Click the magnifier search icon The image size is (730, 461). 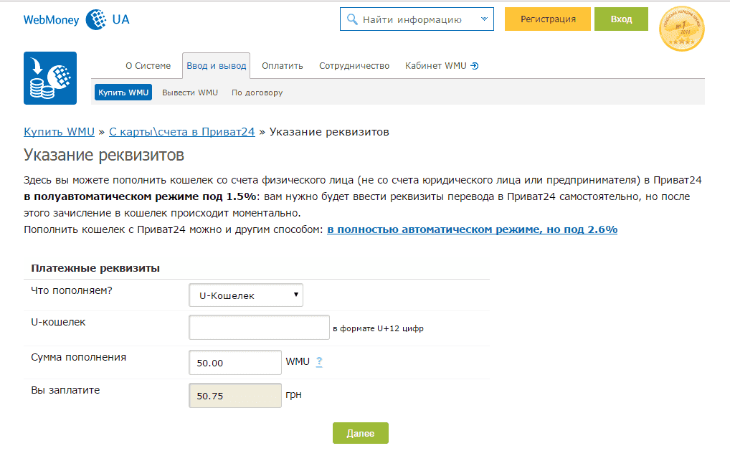point(352,19)
